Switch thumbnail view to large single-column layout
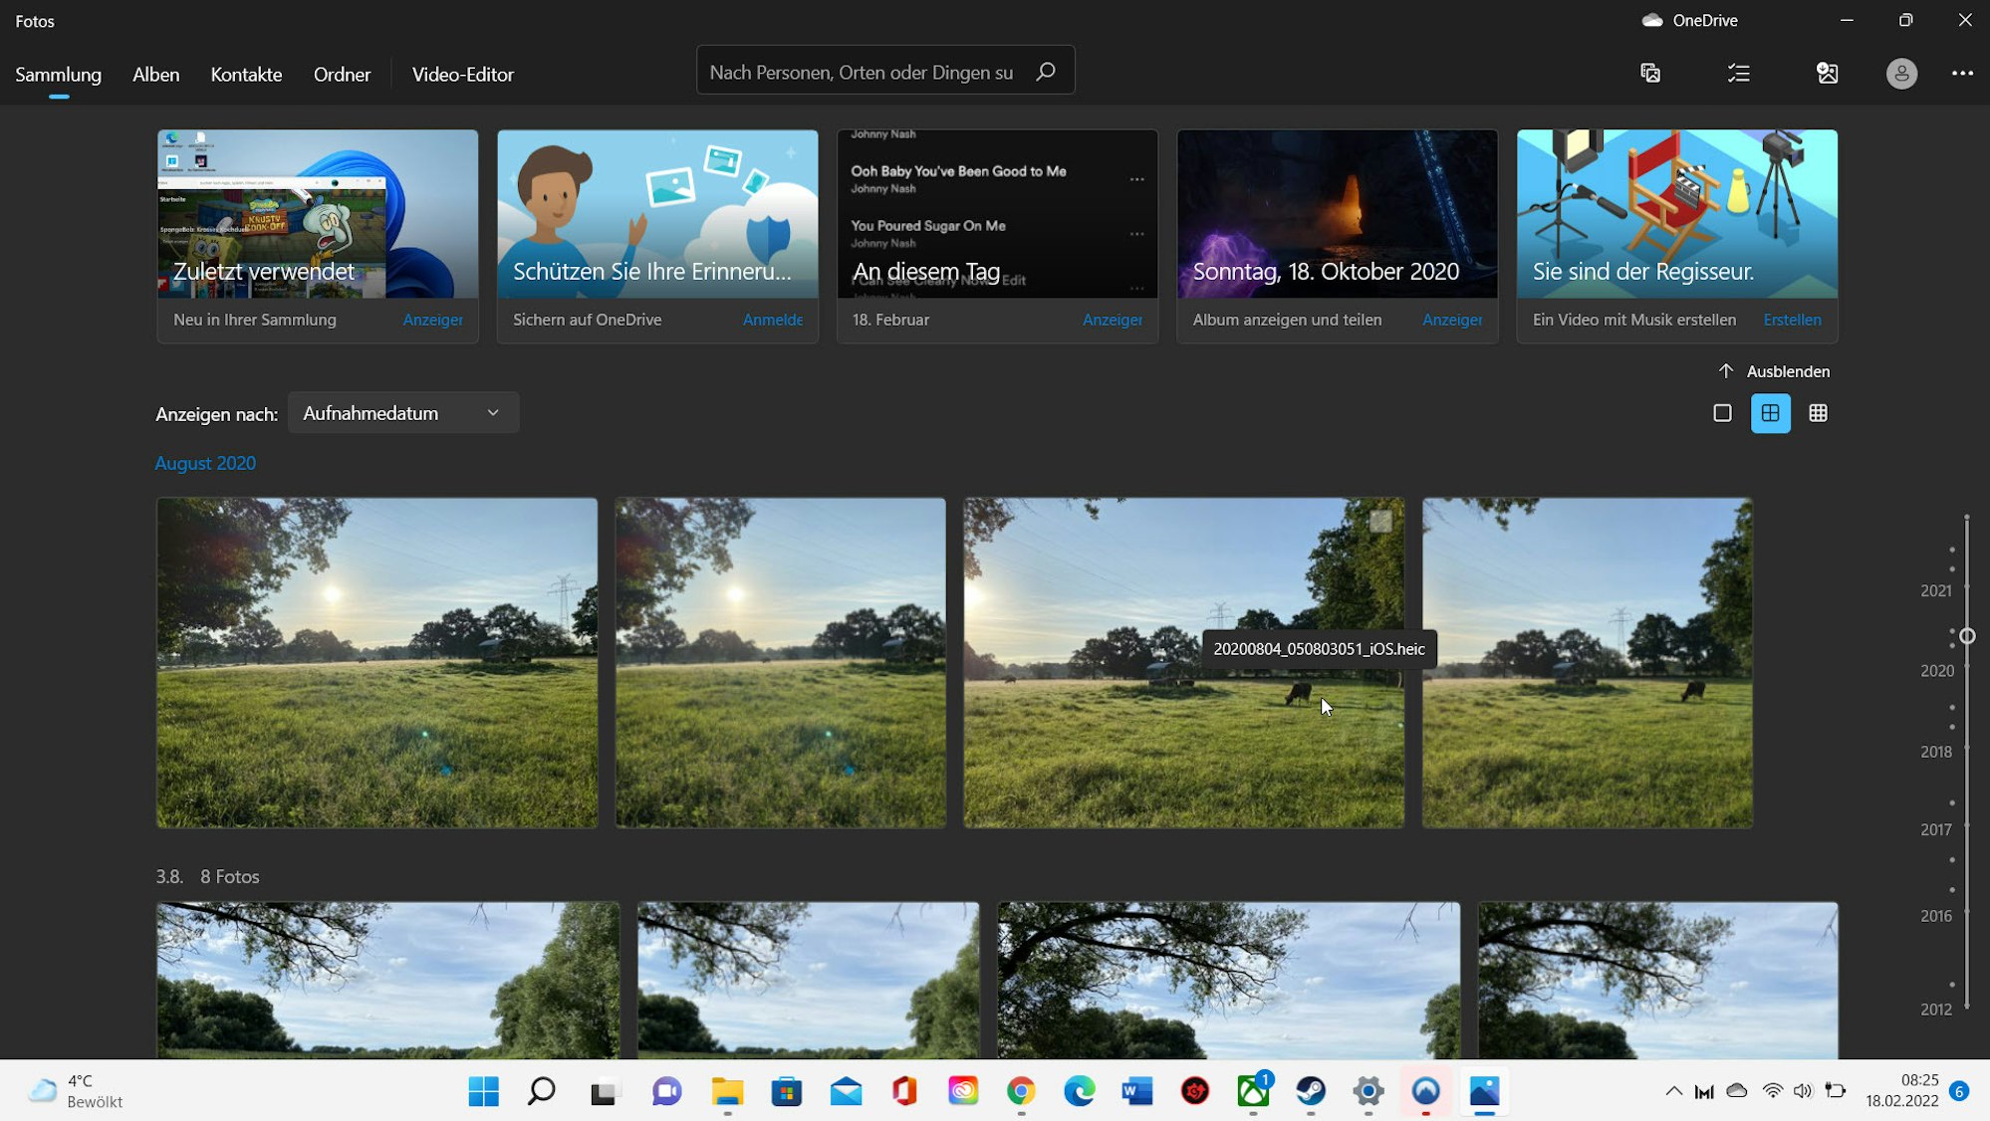The height and width of the screenshot is (1121, 1990). coord(1723,412)
